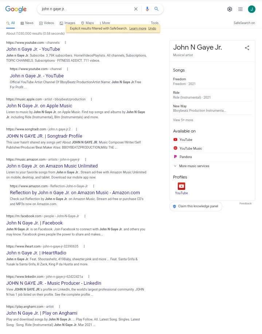Open the John n Gaye Jr. iHeartRadio result
The width and height of the screenshot is (262, 334).
pyautogui.click(x=36, y=253)
